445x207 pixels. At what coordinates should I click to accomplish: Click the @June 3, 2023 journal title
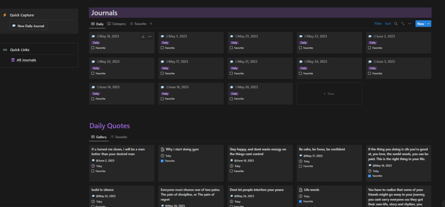coord(384,62)
